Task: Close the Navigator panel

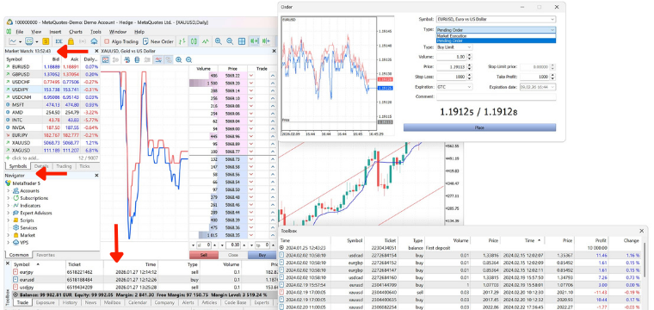Action: (96, 175)
